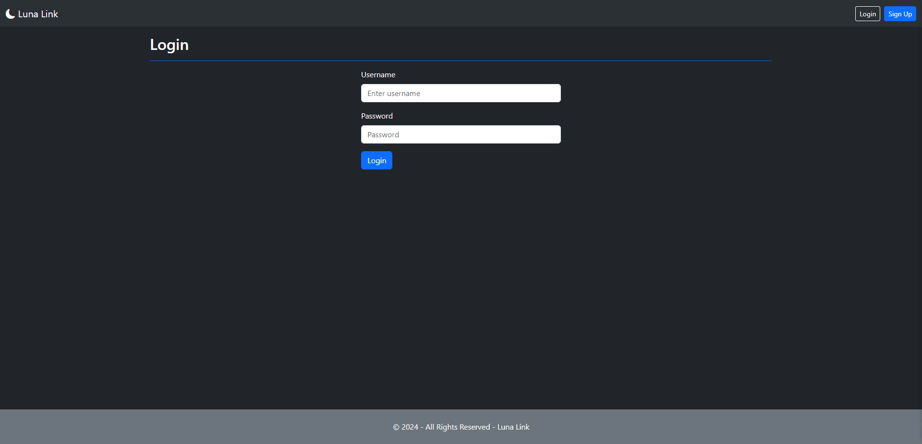This screenshot has height=444, width=922.
Task: Open the Luna Link brand link
Action: [32, 14]
